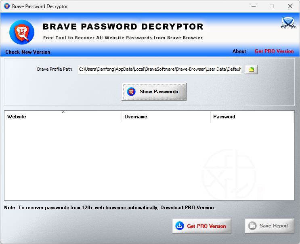The image size is (300, 244).
Task: Click the app icon in the title bar
Action: click(x=7, y=6)
